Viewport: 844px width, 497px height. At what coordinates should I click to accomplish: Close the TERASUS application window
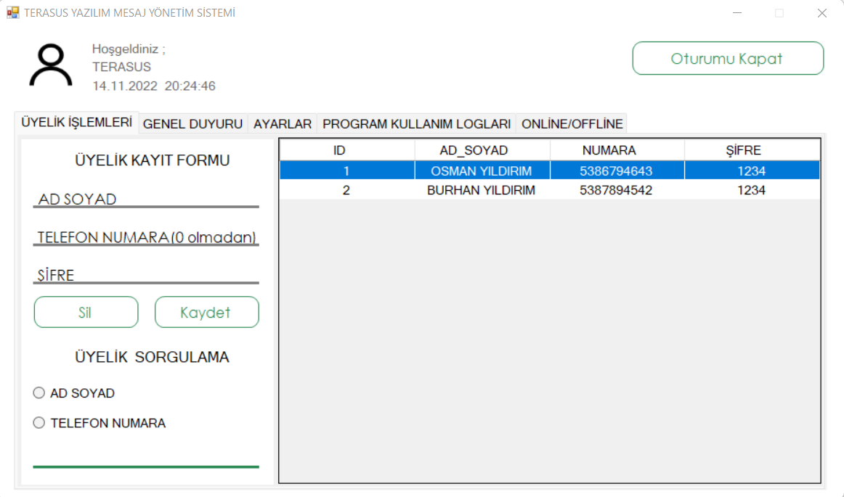[821, 13]
